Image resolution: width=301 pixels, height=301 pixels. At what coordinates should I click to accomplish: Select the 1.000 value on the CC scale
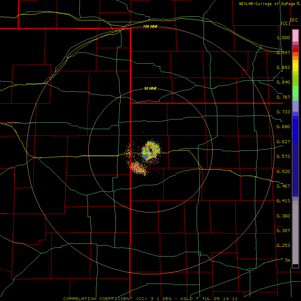(x=283, y=37)
